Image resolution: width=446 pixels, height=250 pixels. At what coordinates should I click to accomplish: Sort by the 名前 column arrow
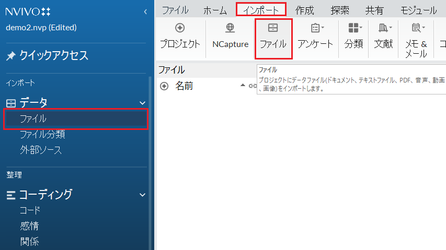click(x=243, y=85)
